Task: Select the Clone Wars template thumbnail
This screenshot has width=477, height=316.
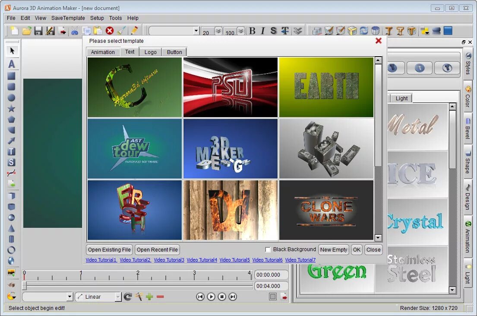Action: pos(326,211)
